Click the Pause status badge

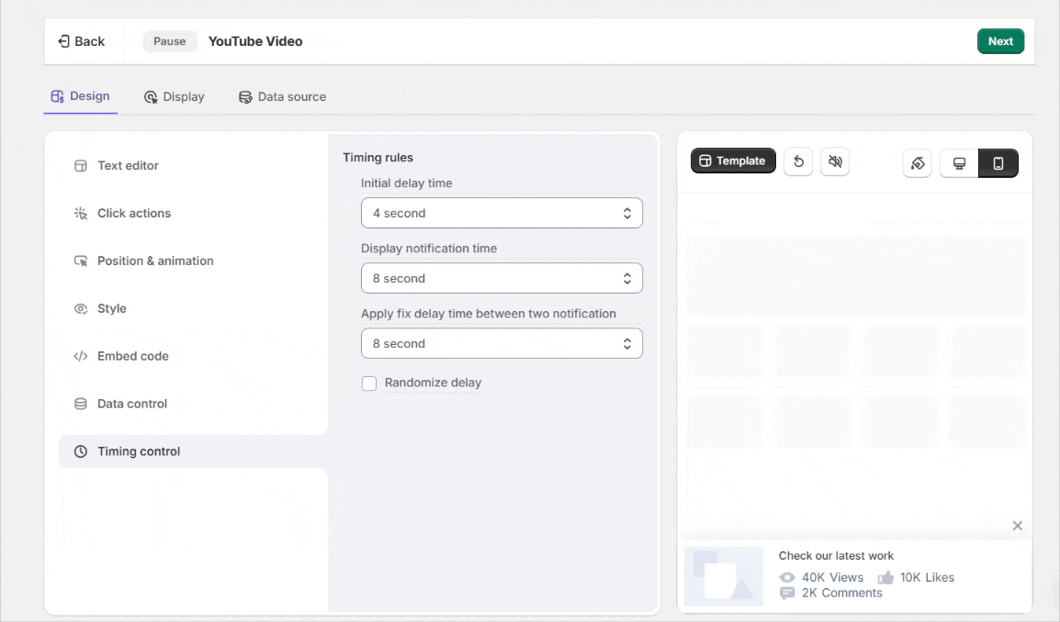coord(170,41)
